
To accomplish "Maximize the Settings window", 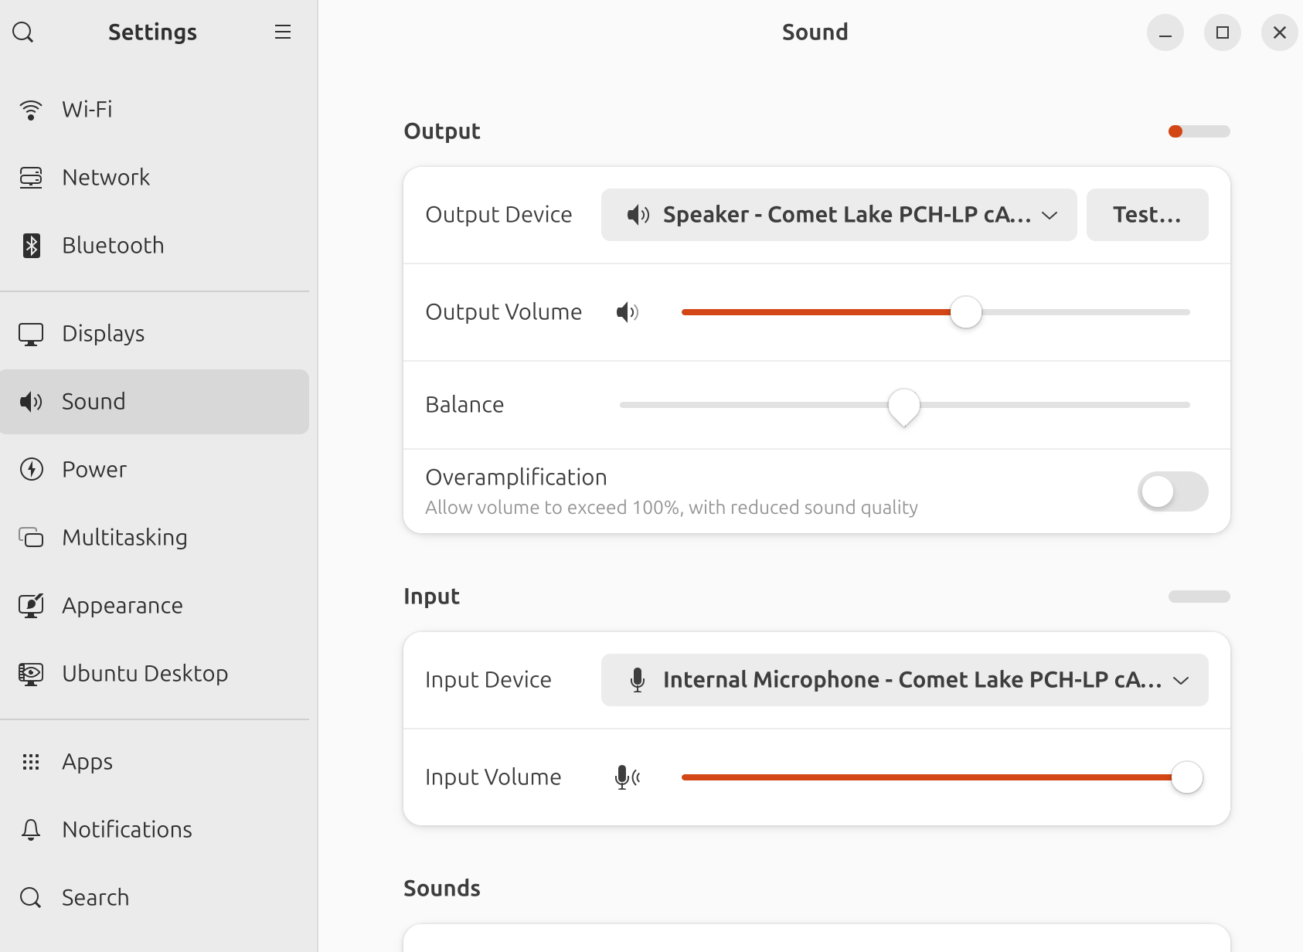I will [1223, 32].
